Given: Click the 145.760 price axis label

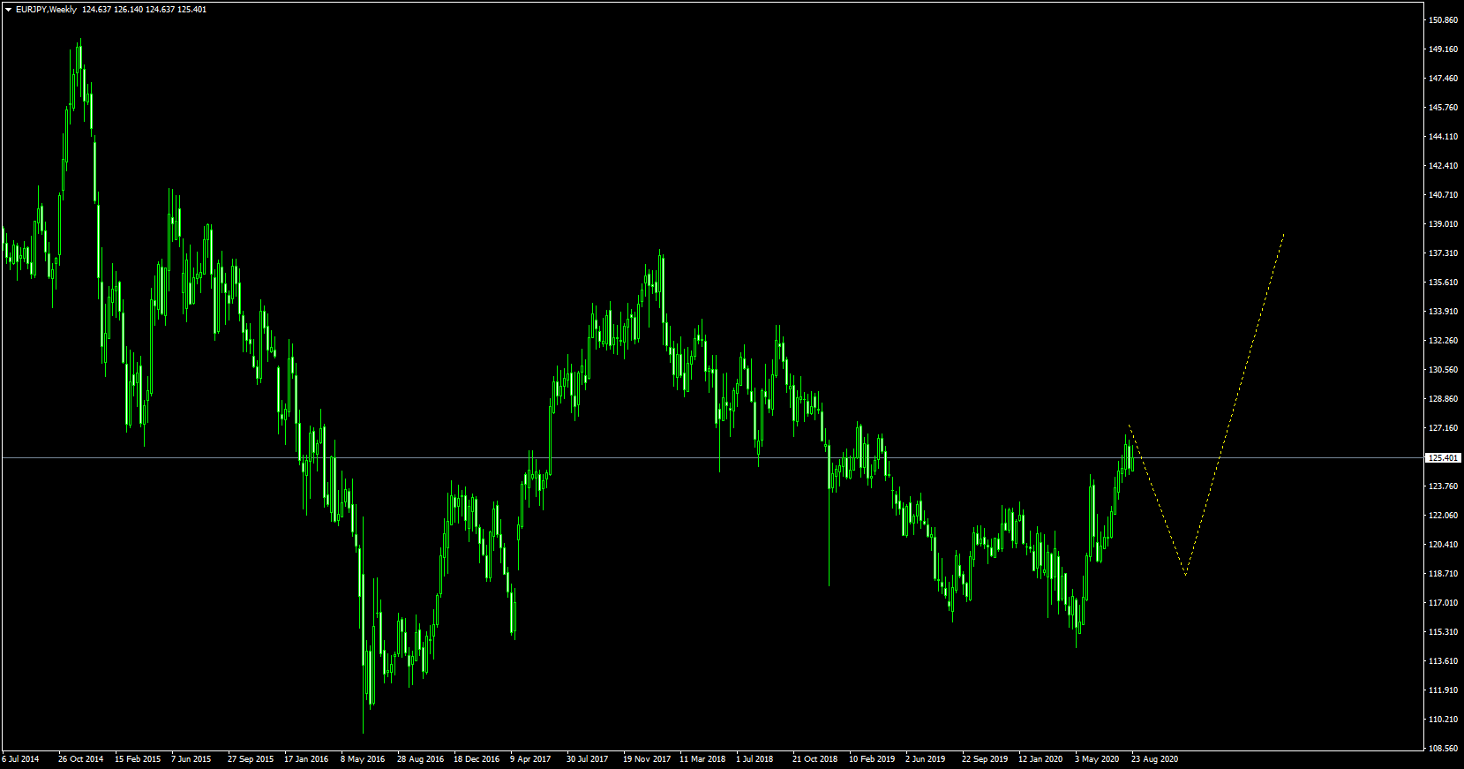Looking at the screenshot, I should point(1442,108).
